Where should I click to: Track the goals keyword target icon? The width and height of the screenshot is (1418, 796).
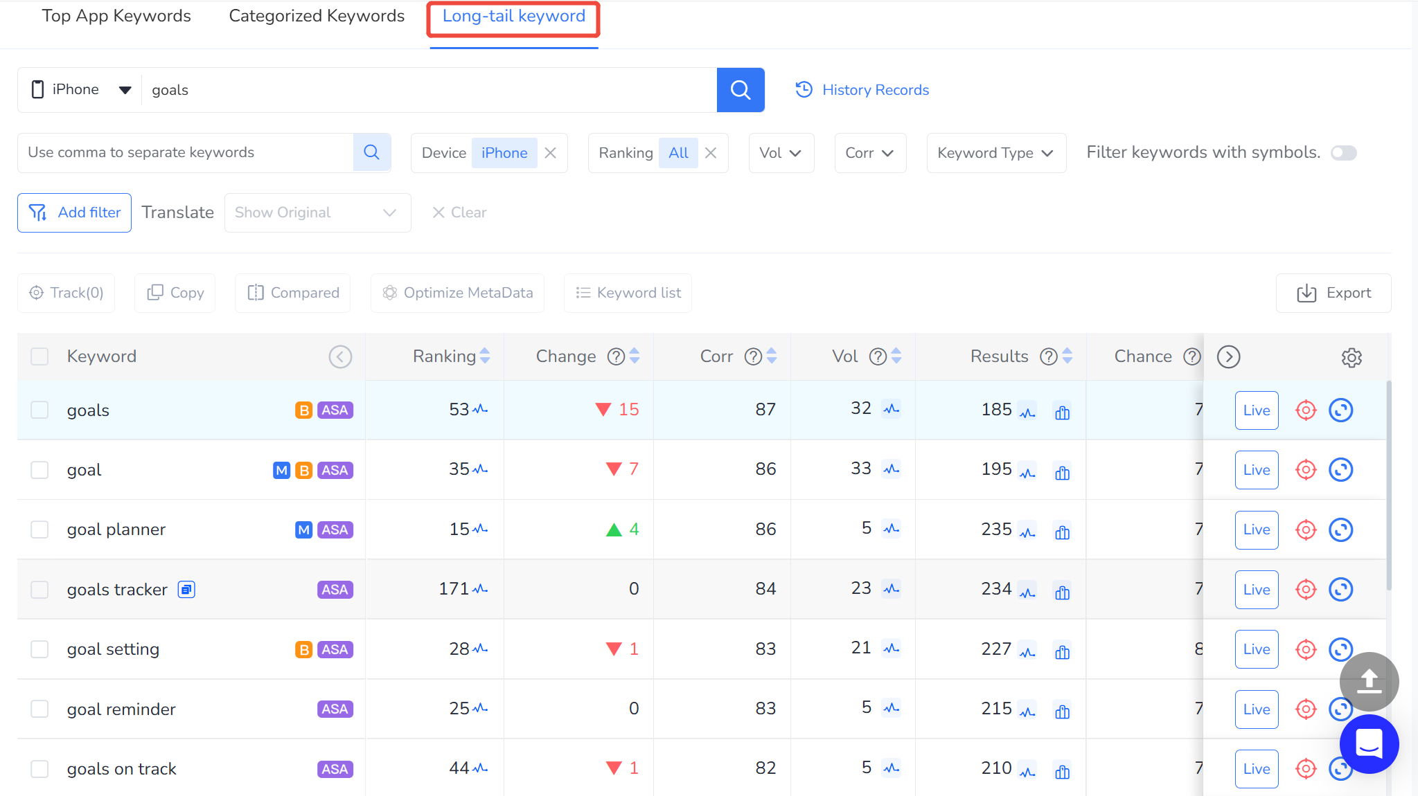1306,410
